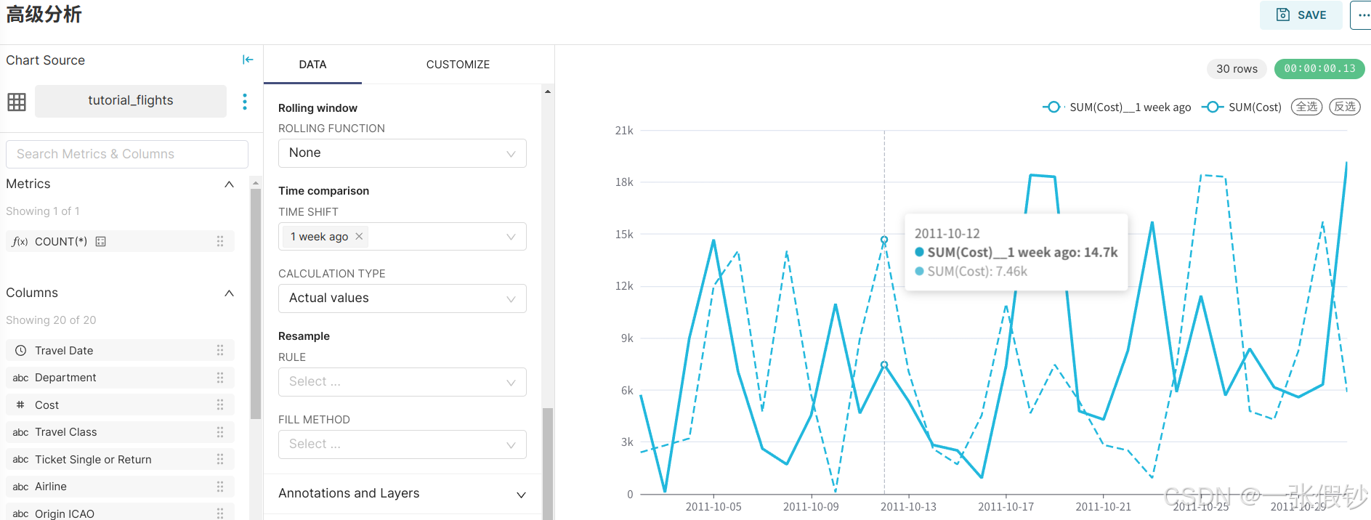Screen dimensions: 1371x520
Task: Open the Rolling Function dropdown
Action: pyautogui.click(x=402, y=153)
